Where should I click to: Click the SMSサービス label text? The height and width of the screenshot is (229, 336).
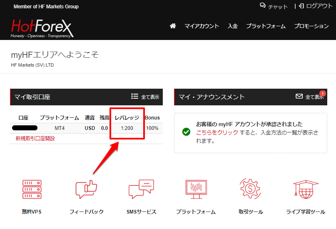pos(142,212)
